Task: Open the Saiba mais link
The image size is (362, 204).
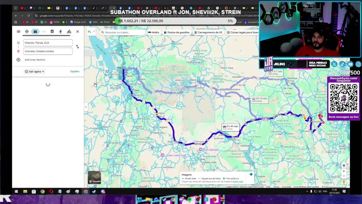Action: pos(238,182)
